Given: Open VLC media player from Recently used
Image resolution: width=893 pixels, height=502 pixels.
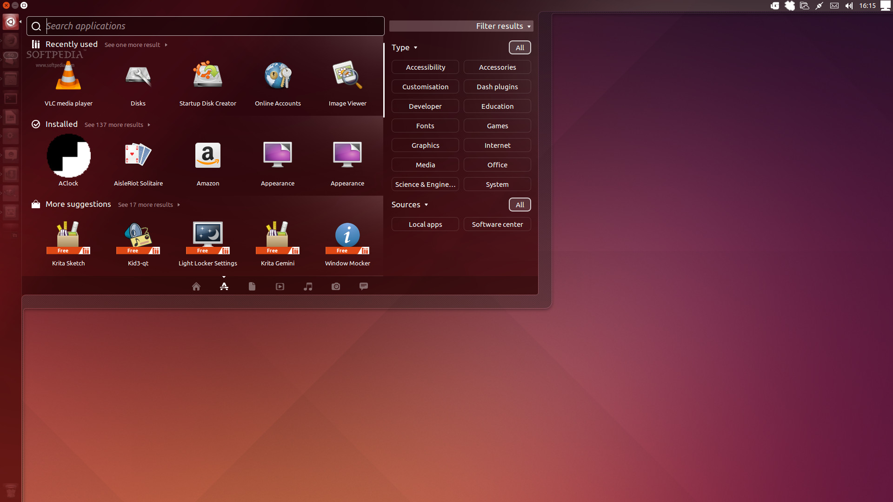Looking at the screenshot, I should coord(68,84).
